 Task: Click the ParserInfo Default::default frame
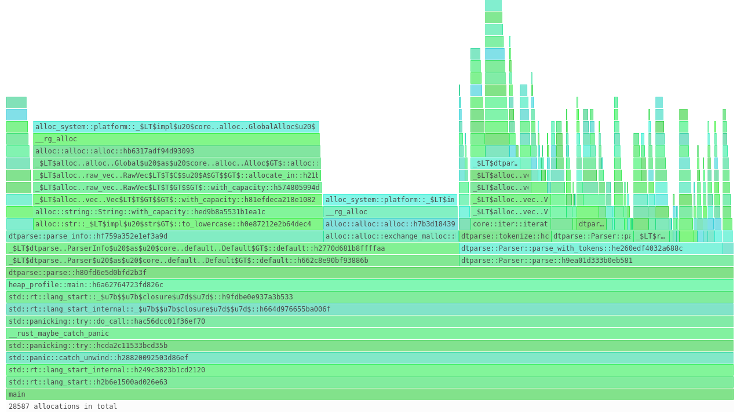(232, 248)
